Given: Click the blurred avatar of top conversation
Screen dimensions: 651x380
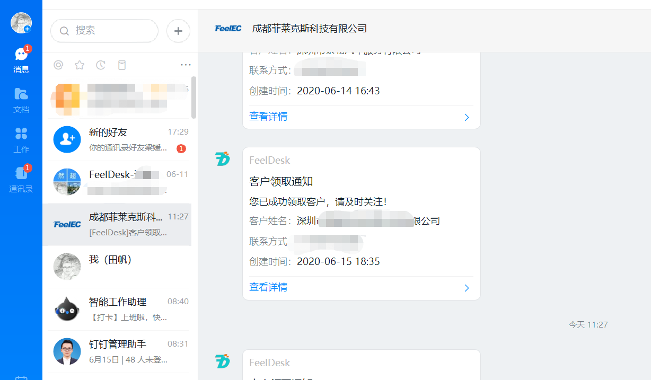Looking at the screenshot, I should [x=66, y=98].
